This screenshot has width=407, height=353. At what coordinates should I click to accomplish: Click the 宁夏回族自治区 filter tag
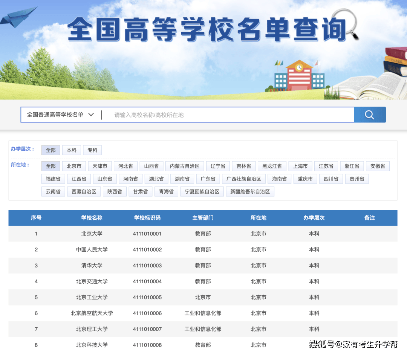tap(202, 191)
